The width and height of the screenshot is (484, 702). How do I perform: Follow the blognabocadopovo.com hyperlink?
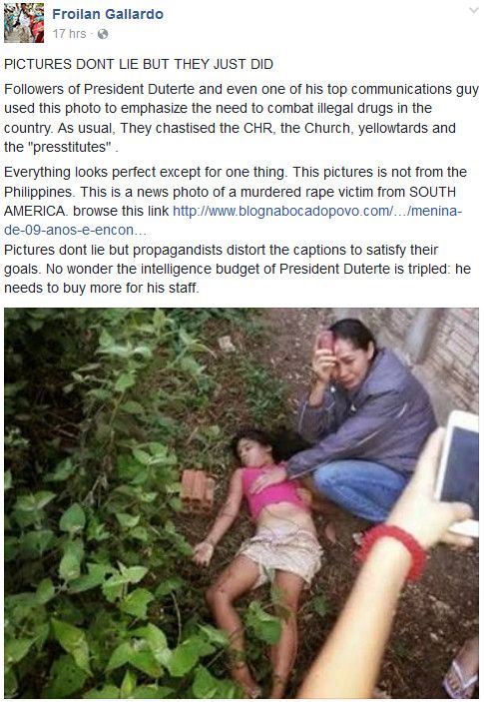(317, 211)
